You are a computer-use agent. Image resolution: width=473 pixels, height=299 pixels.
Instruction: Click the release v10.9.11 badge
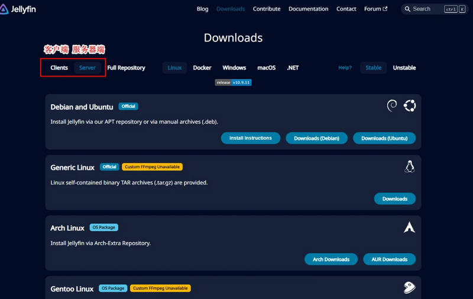click(233, 82)
